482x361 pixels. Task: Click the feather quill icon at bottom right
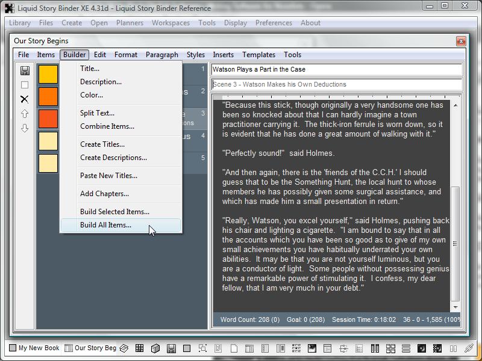pyautogui.click(x=469, y=348)
